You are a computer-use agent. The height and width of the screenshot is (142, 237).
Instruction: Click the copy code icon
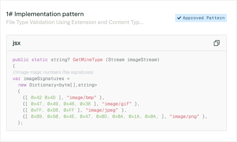[217, 43]
